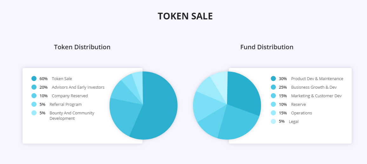Viewport: 367px width, 164px height.
Task: Click the 60% Token Sale legend dot
Action: (34, 79)
